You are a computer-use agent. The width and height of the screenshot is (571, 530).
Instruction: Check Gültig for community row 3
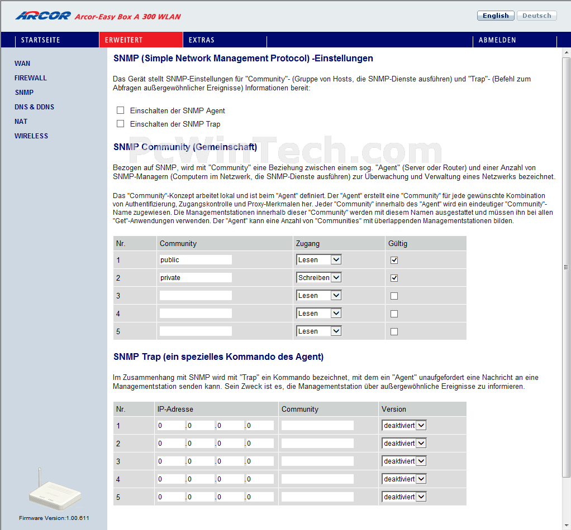[394, 296]
